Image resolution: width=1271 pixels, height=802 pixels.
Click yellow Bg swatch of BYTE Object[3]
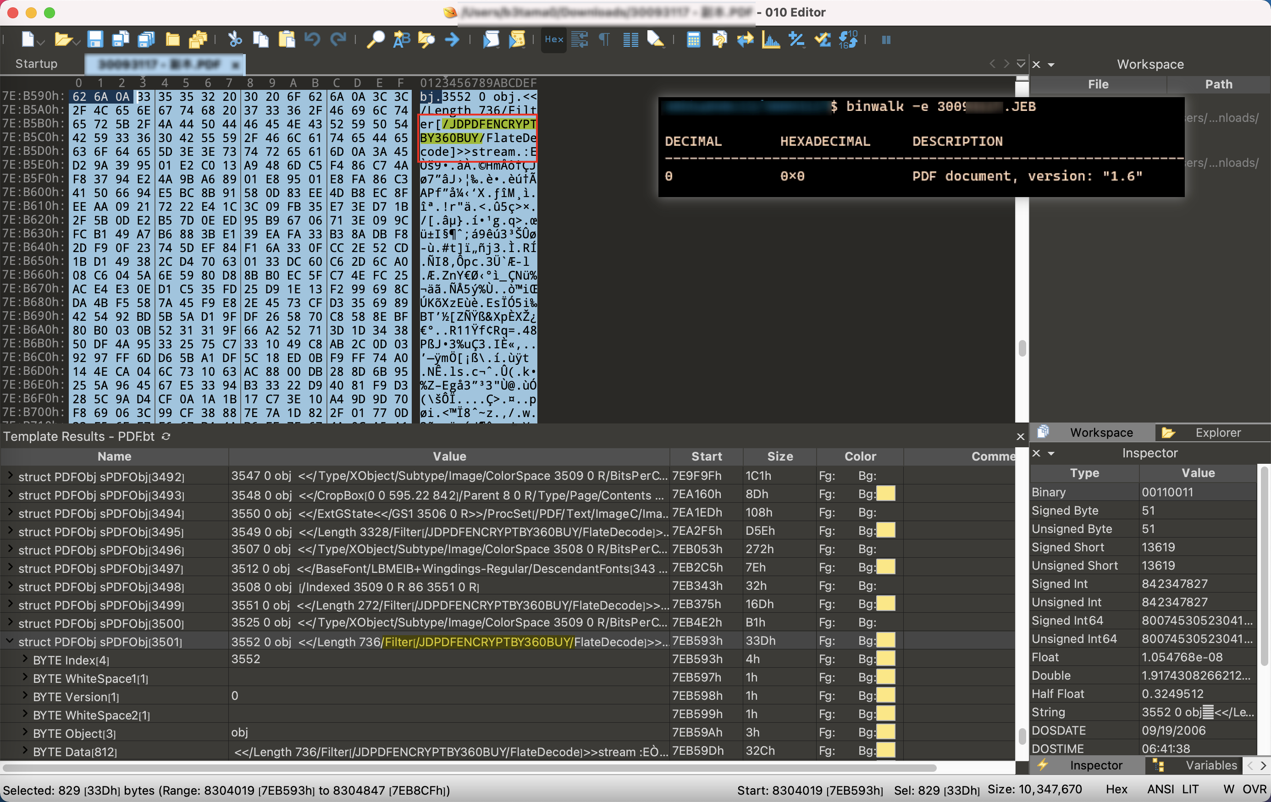(886, 732)
